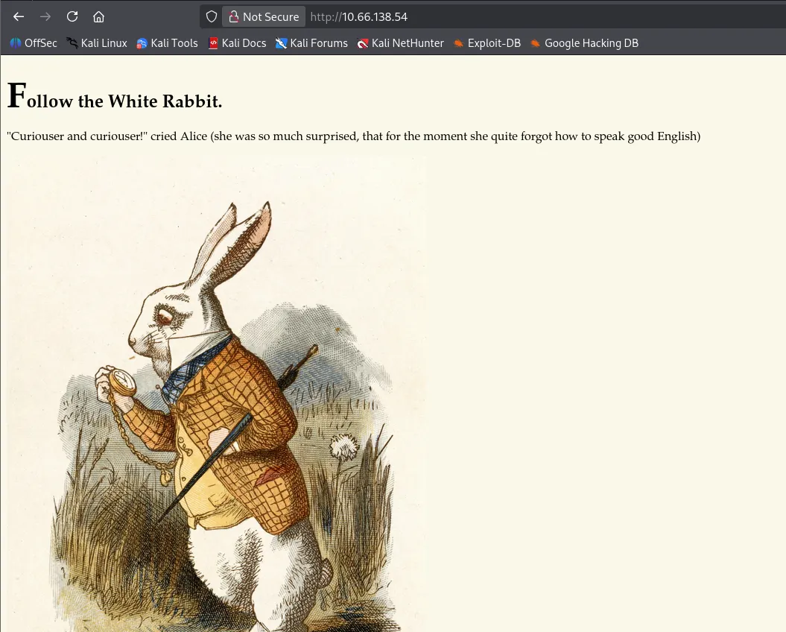The image size is (786, 632).
Task: Go to the Kali NetHunter bookmark
Action: pos(400,43)
